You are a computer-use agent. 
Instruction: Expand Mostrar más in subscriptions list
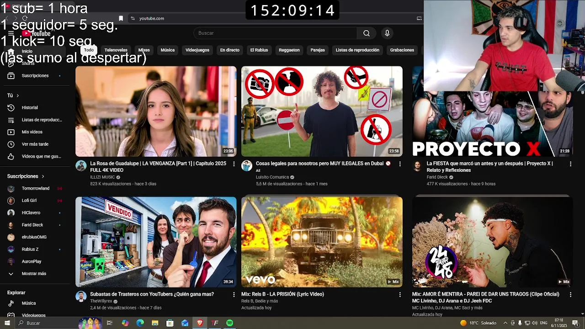pyautogui.click(x=37, y=274)
